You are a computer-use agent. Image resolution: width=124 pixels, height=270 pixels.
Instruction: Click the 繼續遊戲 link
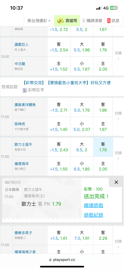(x=93, y=205)
